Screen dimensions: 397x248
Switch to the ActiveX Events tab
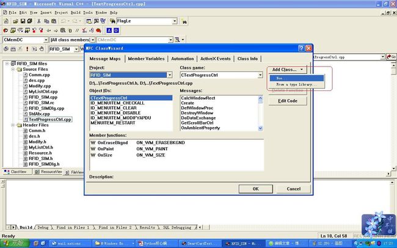[216, 59]
